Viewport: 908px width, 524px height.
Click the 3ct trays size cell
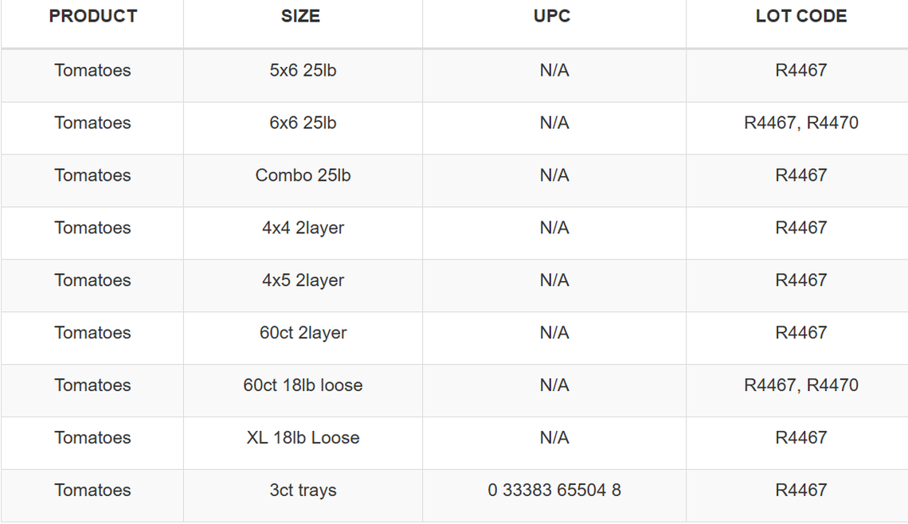click(303, 491)
